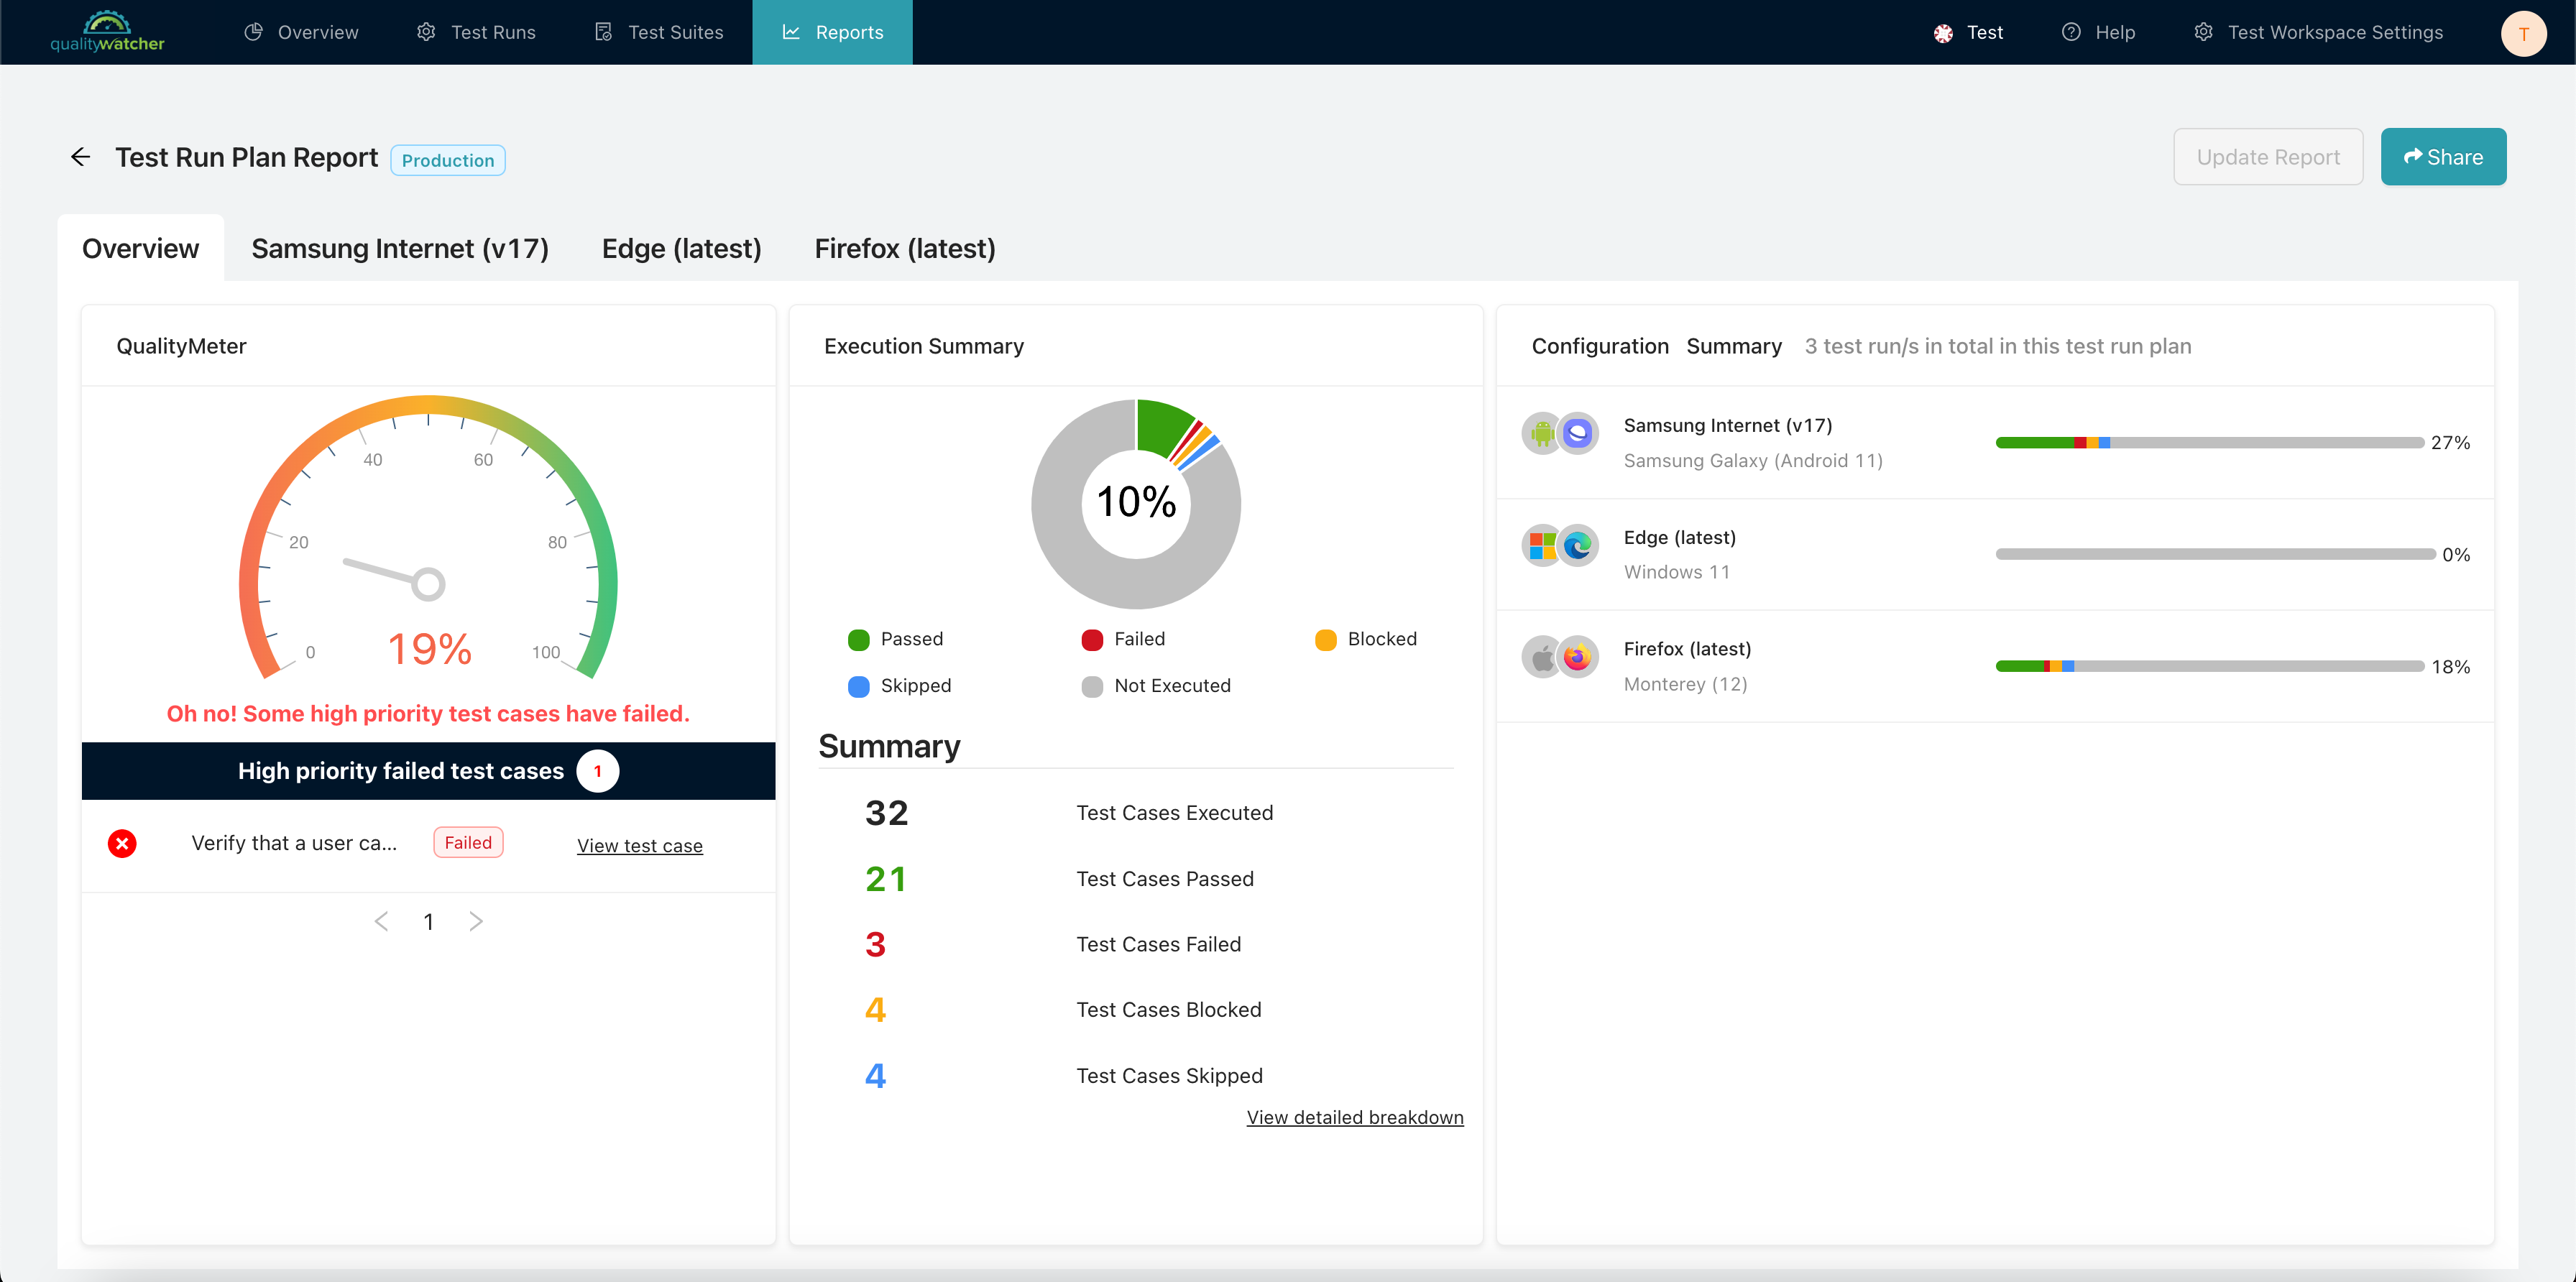Click 'Samsung Galaxy (Android 11)' text
The height and width of the screenshot is (1282, 2576).
[x=1753, y=461]
